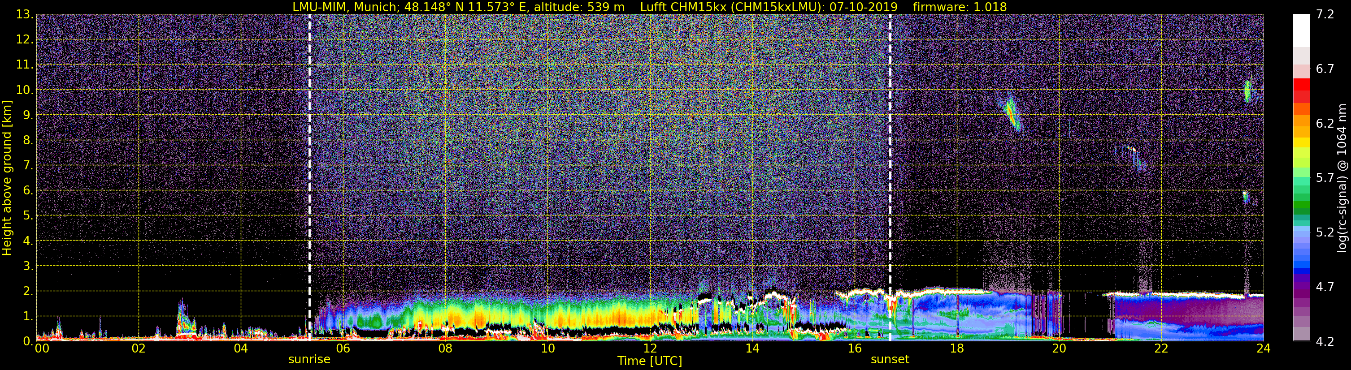Screen dimensions: 1351x370
Task: Click the 'log(rc-signal) @ 1064 nm' colorbar title
Action: pos(1342,178)
